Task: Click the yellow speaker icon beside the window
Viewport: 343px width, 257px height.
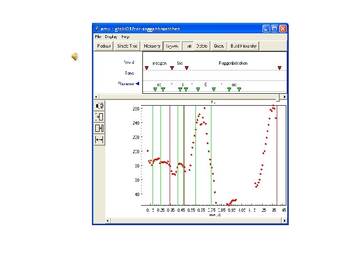Action: (x=75, y=56)
